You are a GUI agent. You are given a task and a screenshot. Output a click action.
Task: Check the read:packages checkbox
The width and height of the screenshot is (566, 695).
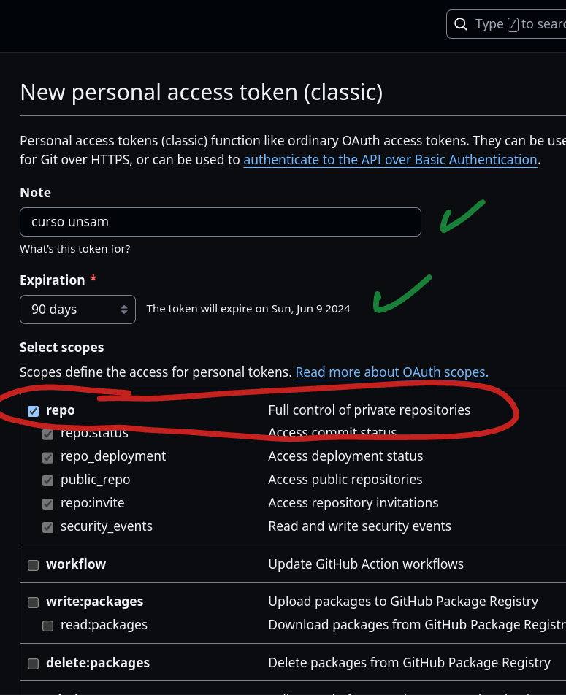coord(47,626)
